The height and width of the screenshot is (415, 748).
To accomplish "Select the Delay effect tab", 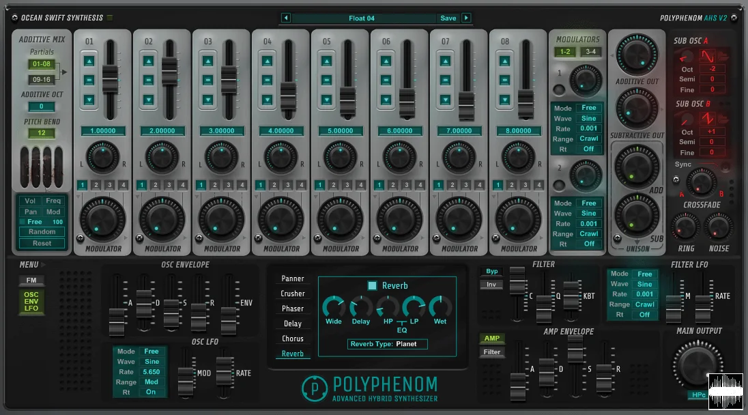I will point(292,324).
